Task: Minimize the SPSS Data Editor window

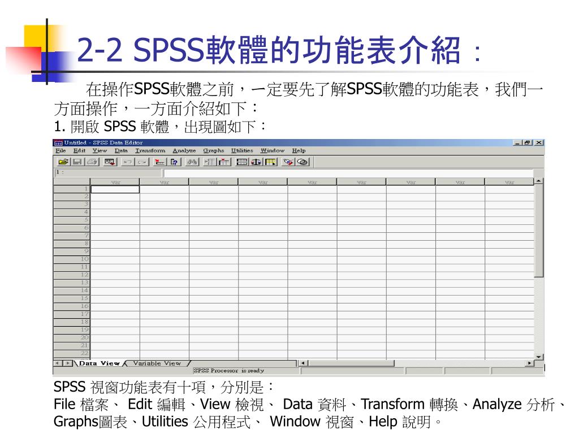Action: pyautogui.click(x=518, y=143)
